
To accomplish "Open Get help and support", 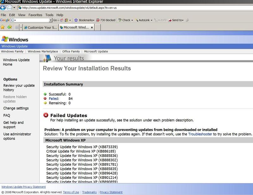I will [13, 125].
